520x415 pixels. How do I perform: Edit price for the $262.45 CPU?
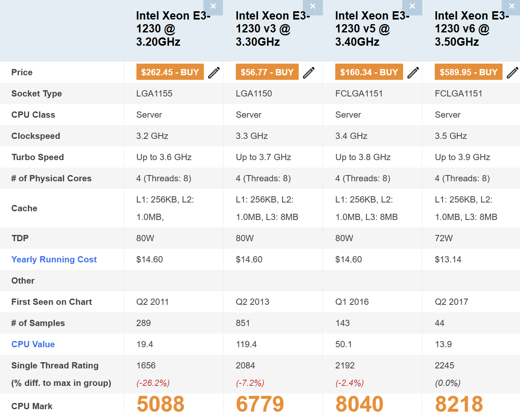(x=214, y=72)
